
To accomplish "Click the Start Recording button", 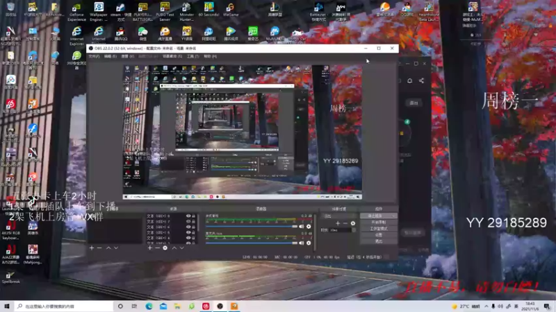I will (379, 222).
